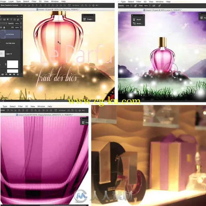Filter layers by pixel layers in Layers panel
206x206 pixels.
(4, 20)
